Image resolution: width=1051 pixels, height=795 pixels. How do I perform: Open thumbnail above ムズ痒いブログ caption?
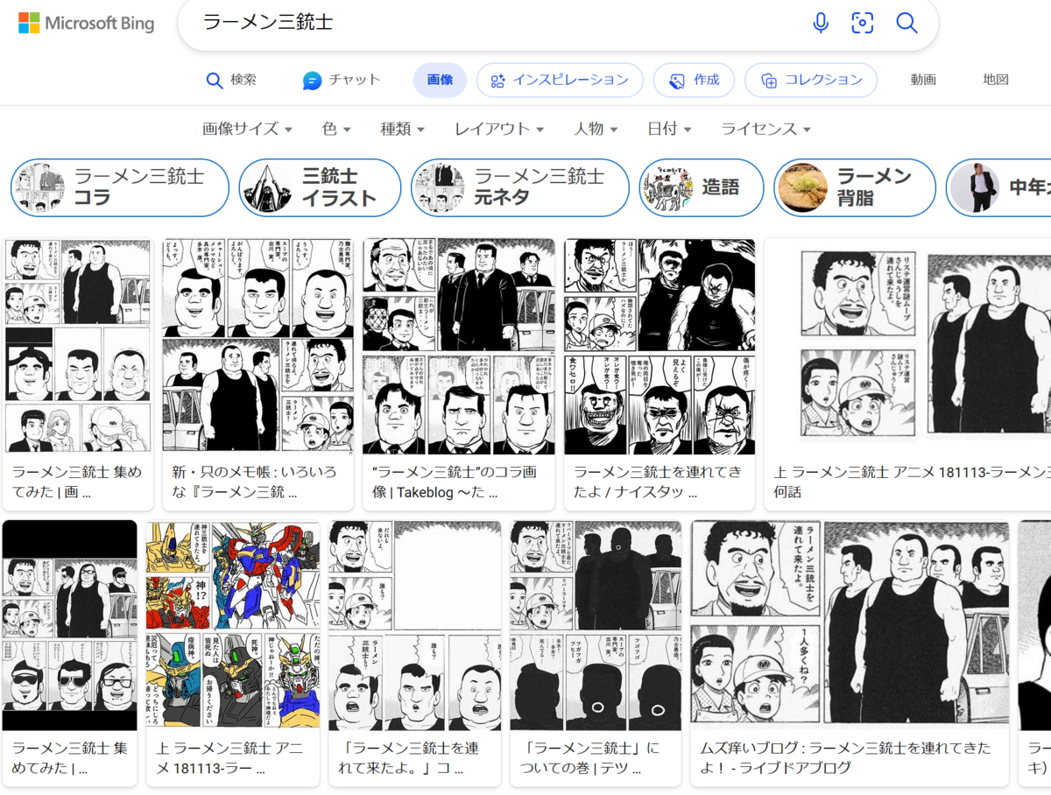tap(850, 625)
